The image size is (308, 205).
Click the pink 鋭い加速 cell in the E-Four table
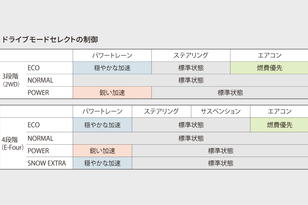pos(102,151)
